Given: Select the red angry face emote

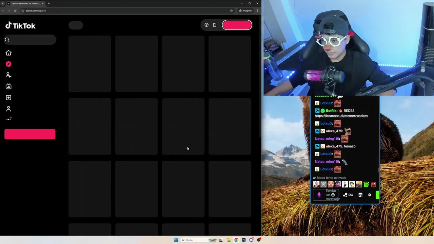Looking at the screenshot, I should (x=373, y=184).
